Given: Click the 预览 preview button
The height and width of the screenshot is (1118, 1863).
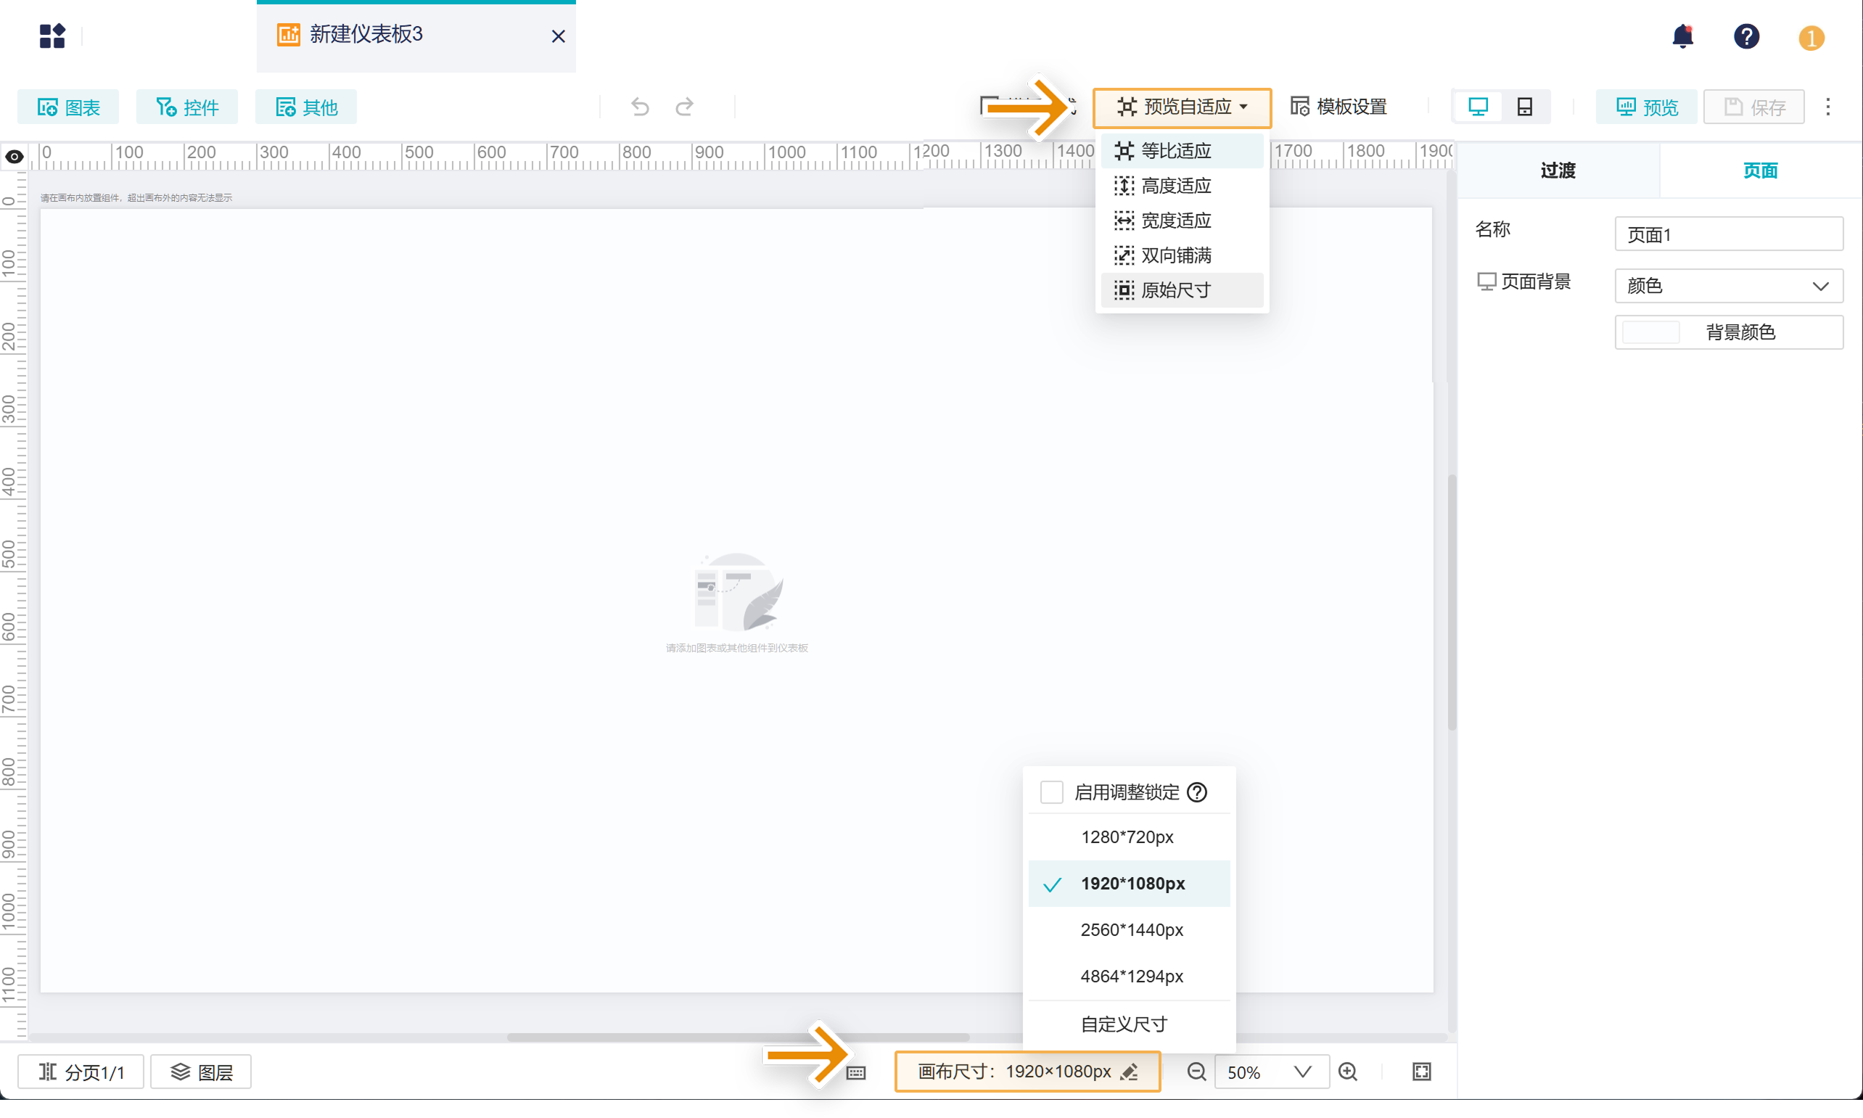Looking at the screenshot, I should tap(1646, 107).
